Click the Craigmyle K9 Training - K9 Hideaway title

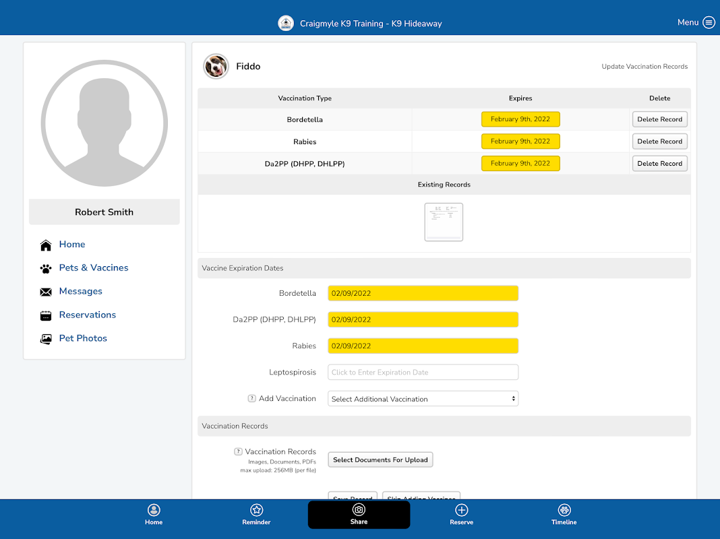pyautogui.click(x=371, y=24)
